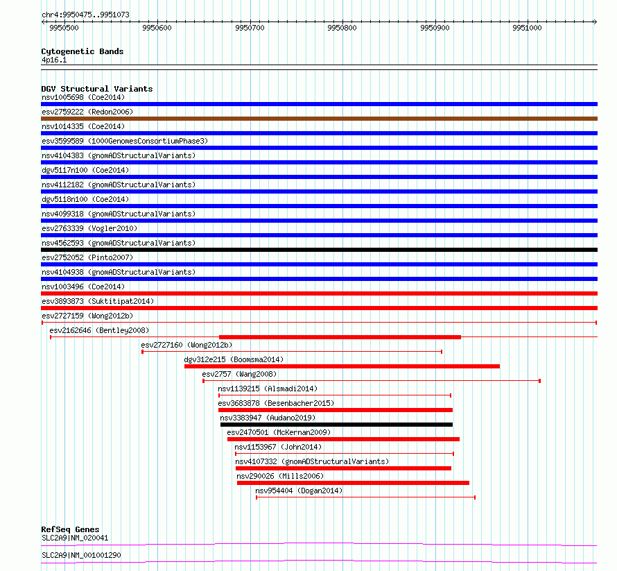Click esv3683878 (Besenbacher2015) label
This screenshot has width=617, height=571.
pyautogui.click(x=276, y=403)
